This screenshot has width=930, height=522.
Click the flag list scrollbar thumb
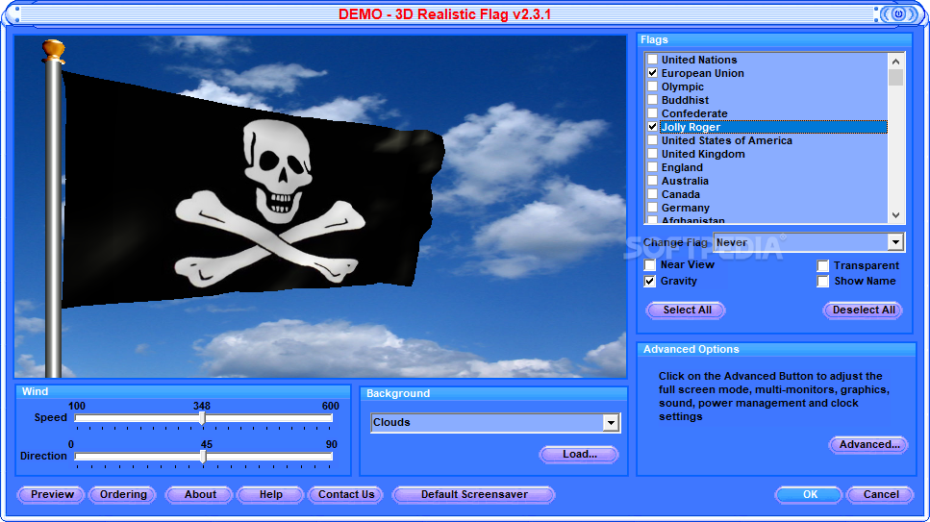point(895,78)
